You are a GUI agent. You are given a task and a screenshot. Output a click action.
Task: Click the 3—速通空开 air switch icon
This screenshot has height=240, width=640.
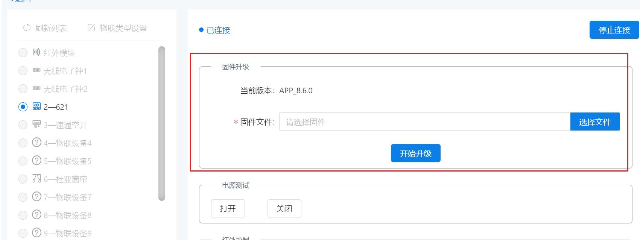[36, 125]
